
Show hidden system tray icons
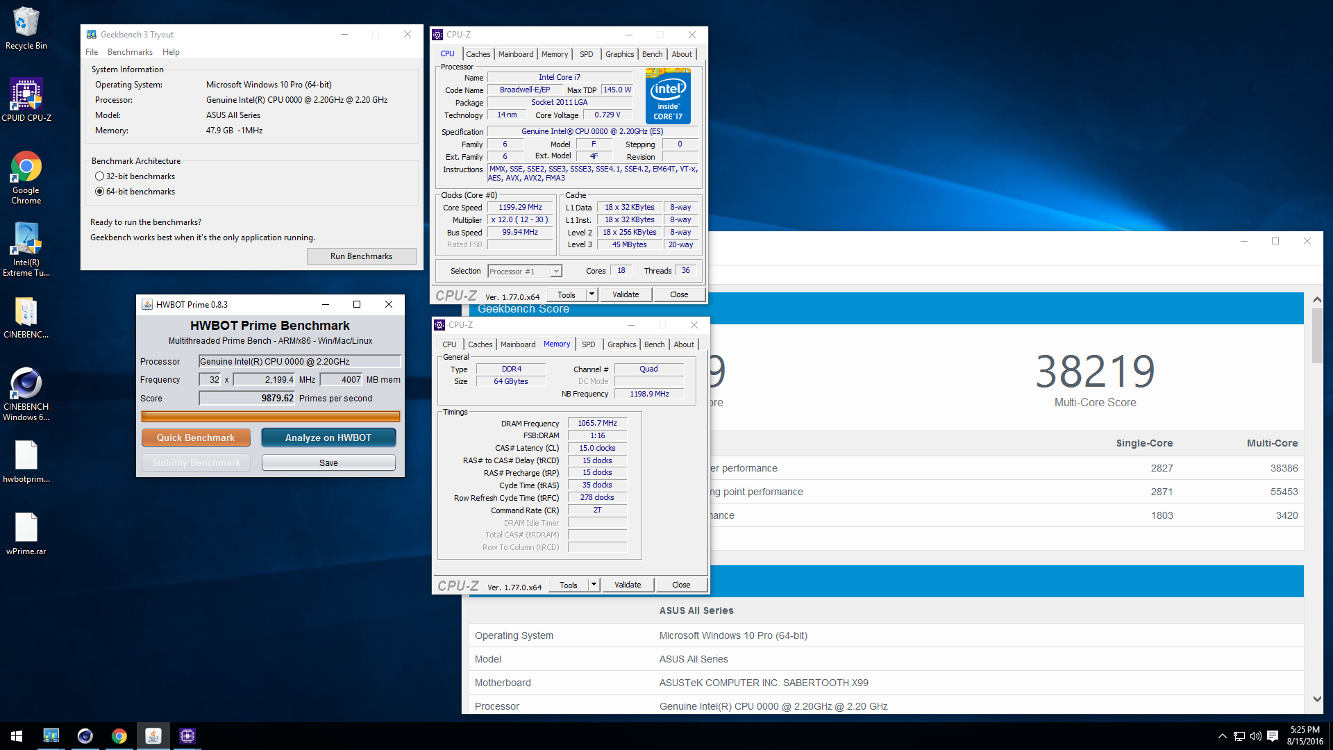coord(1222,736)
